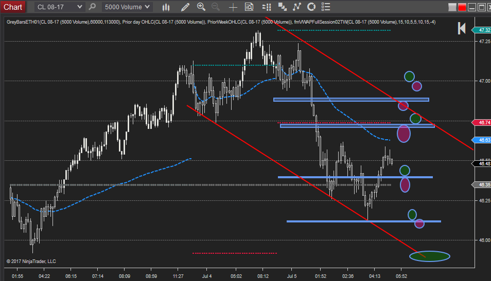
Task: Open the Chart Trader icon
Action: click(x=267, y=7)
